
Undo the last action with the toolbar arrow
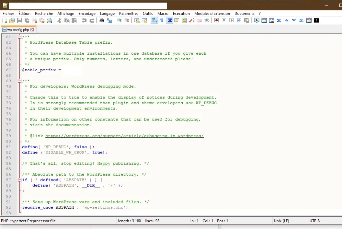click(x=84, y=20)
